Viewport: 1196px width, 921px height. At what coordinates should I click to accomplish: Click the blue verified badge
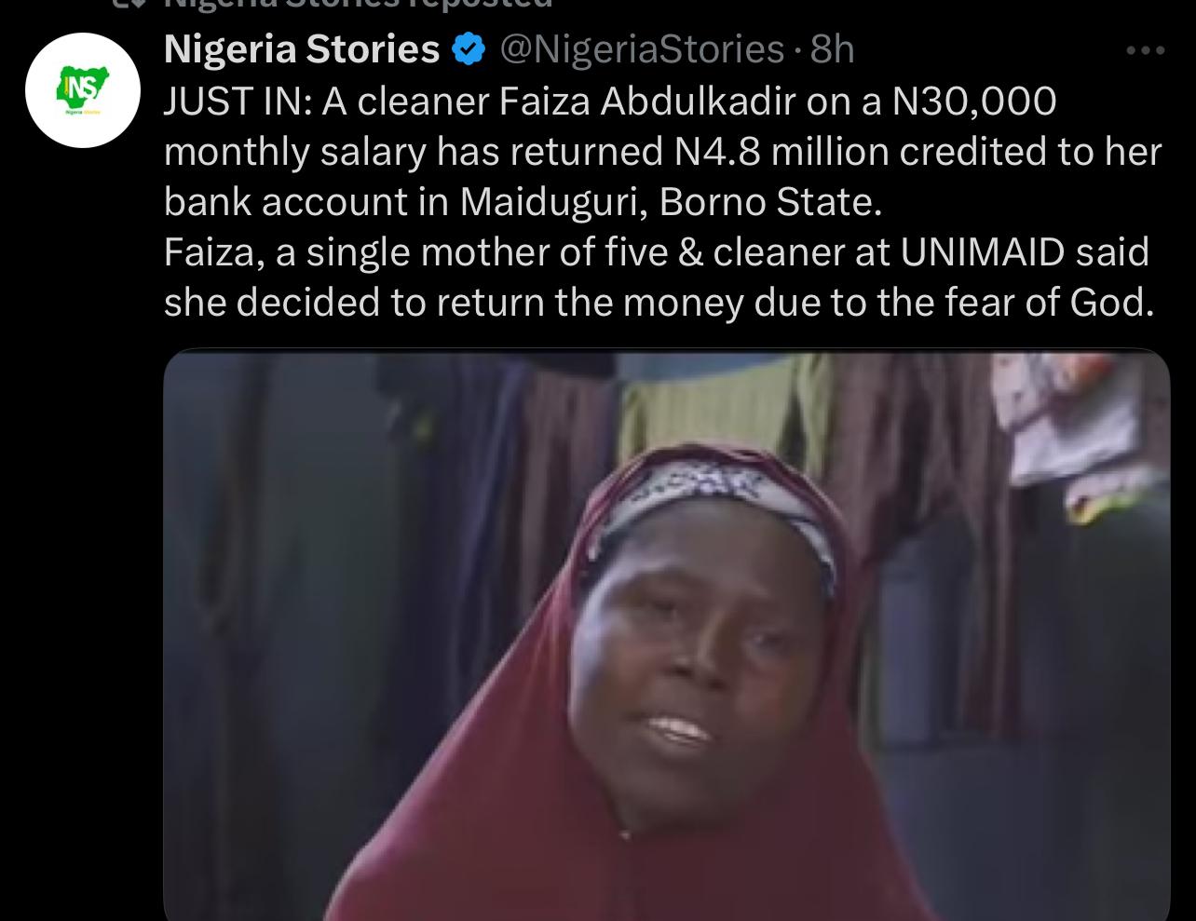coord(469,49)
